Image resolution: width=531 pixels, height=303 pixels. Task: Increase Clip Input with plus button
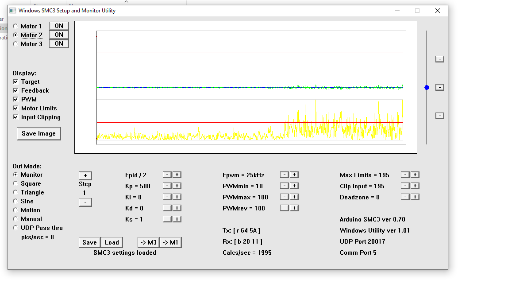coord(415,186)
